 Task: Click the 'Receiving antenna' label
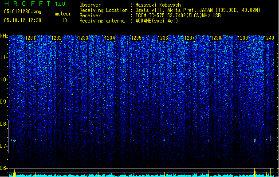[102, 21]
